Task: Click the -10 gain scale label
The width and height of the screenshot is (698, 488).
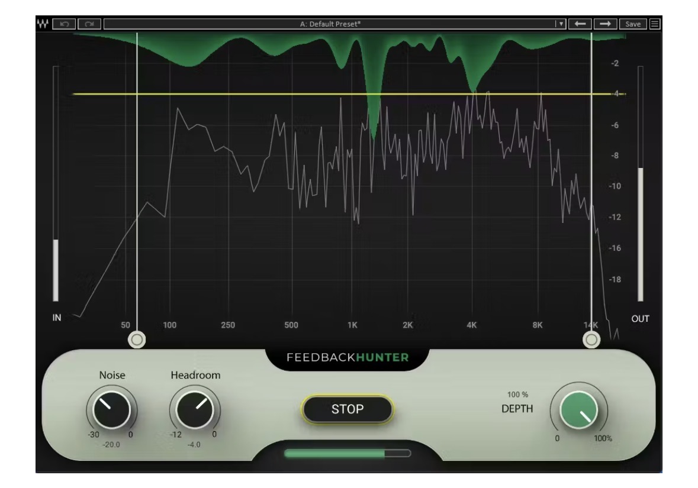Action: click(x=615, y=186)
